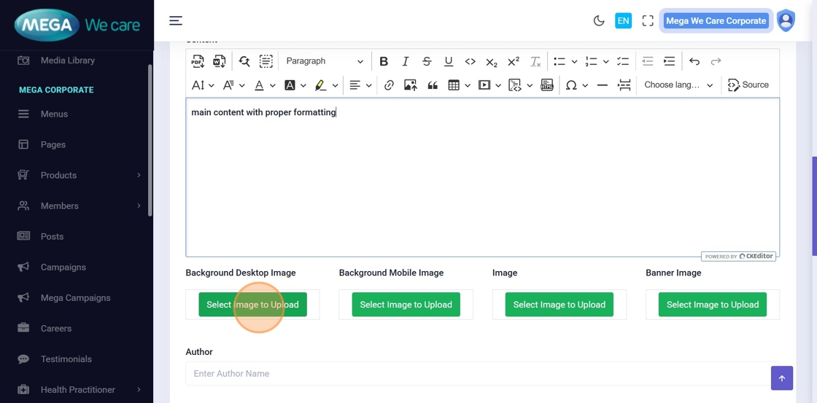Apply bold formatting in editor

(x=384, y=61)
